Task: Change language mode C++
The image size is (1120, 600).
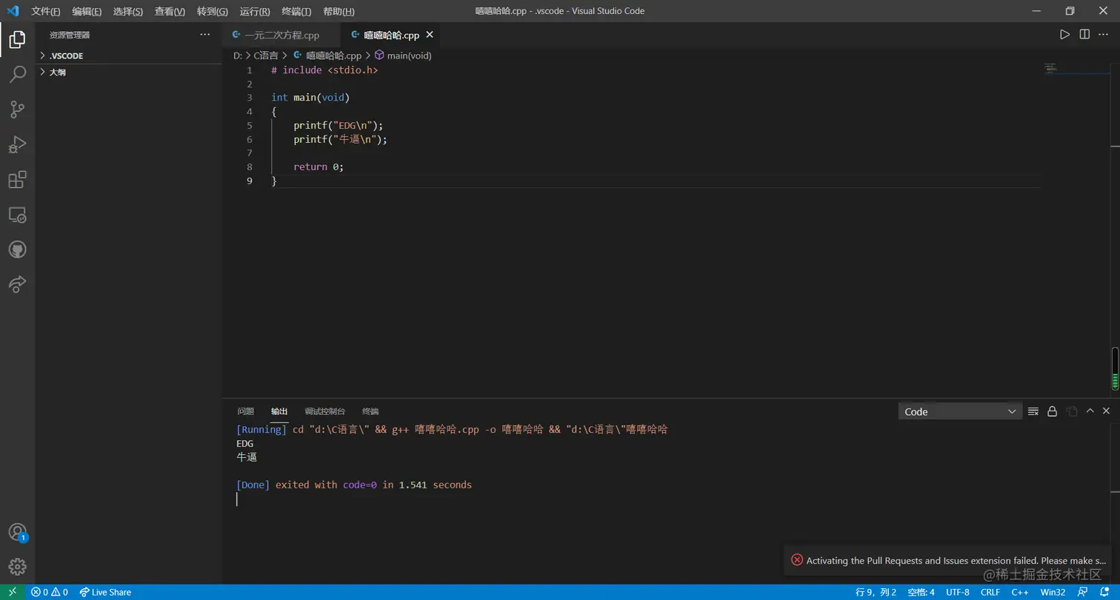Action: tap(1020, 592)
